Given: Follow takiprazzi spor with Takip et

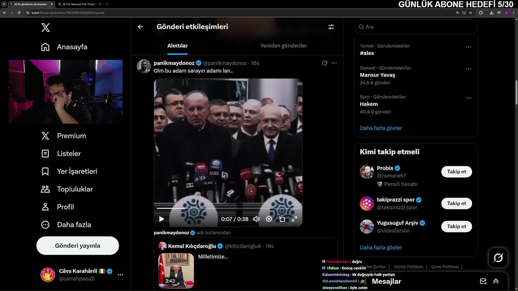Looking at the screenshot, I should pos(456,203).
